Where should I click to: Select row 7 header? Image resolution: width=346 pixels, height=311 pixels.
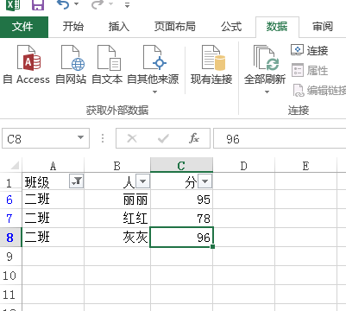(x=9, y=219)
